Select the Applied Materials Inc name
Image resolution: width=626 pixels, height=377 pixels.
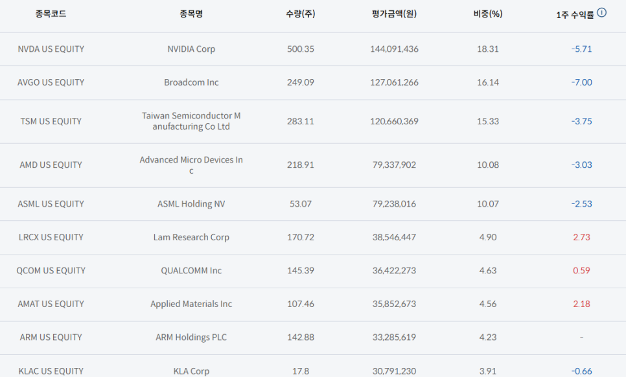point(191,304)
